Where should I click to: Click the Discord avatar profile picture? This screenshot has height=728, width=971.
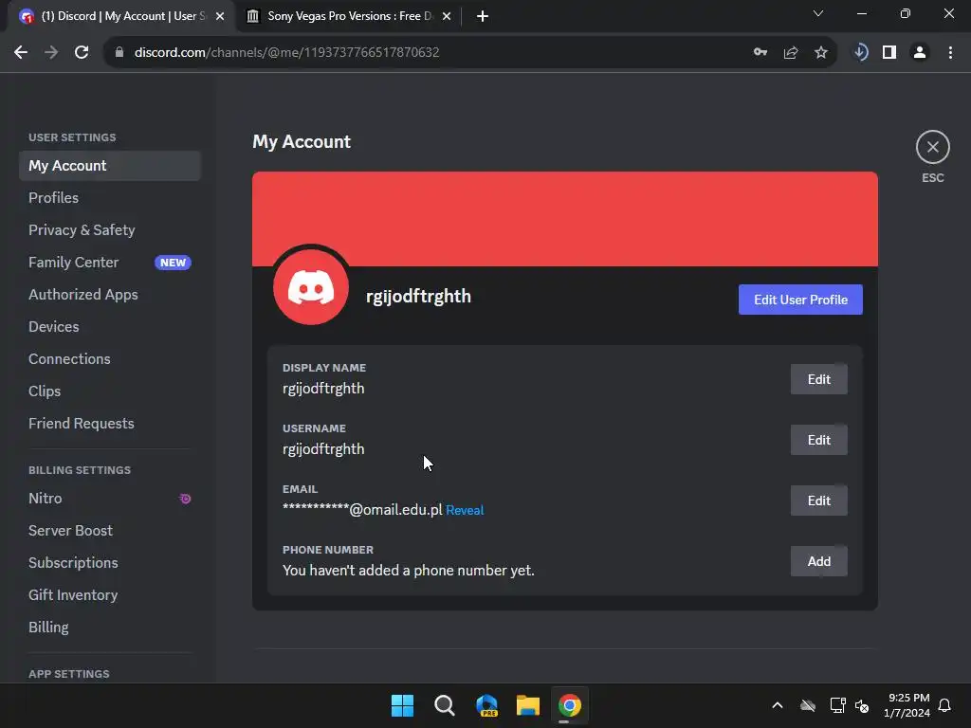[x=311, y=287]
